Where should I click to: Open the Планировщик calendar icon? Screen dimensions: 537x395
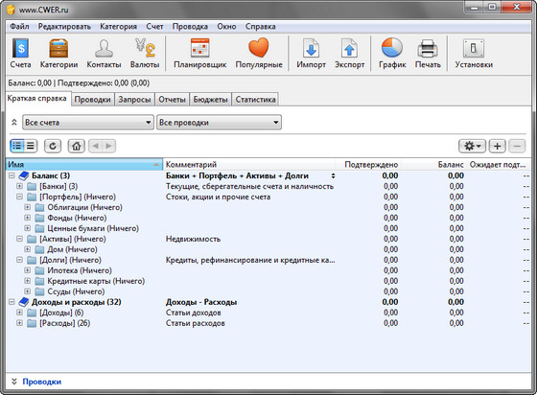pyautogui.click(x=200, y=48)
